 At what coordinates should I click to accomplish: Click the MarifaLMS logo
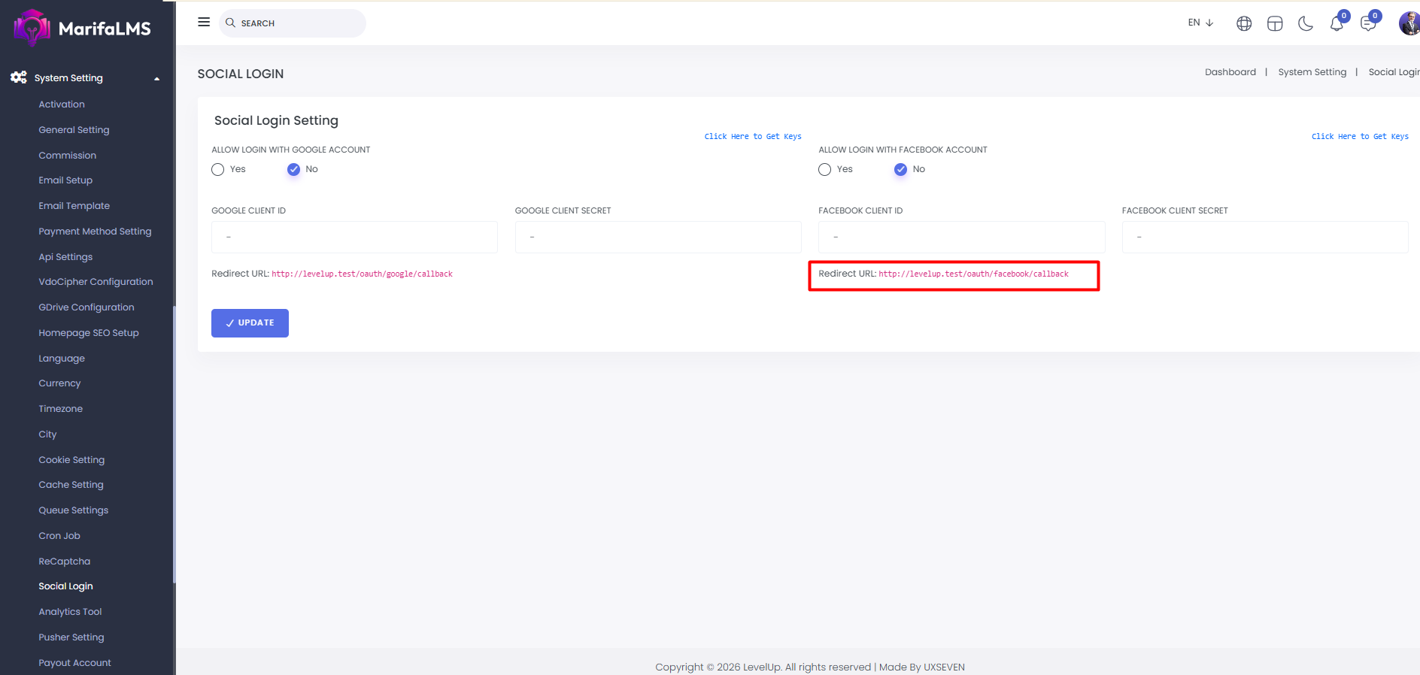83,29
